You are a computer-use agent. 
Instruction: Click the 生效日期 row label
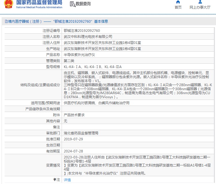coord(53,145)
